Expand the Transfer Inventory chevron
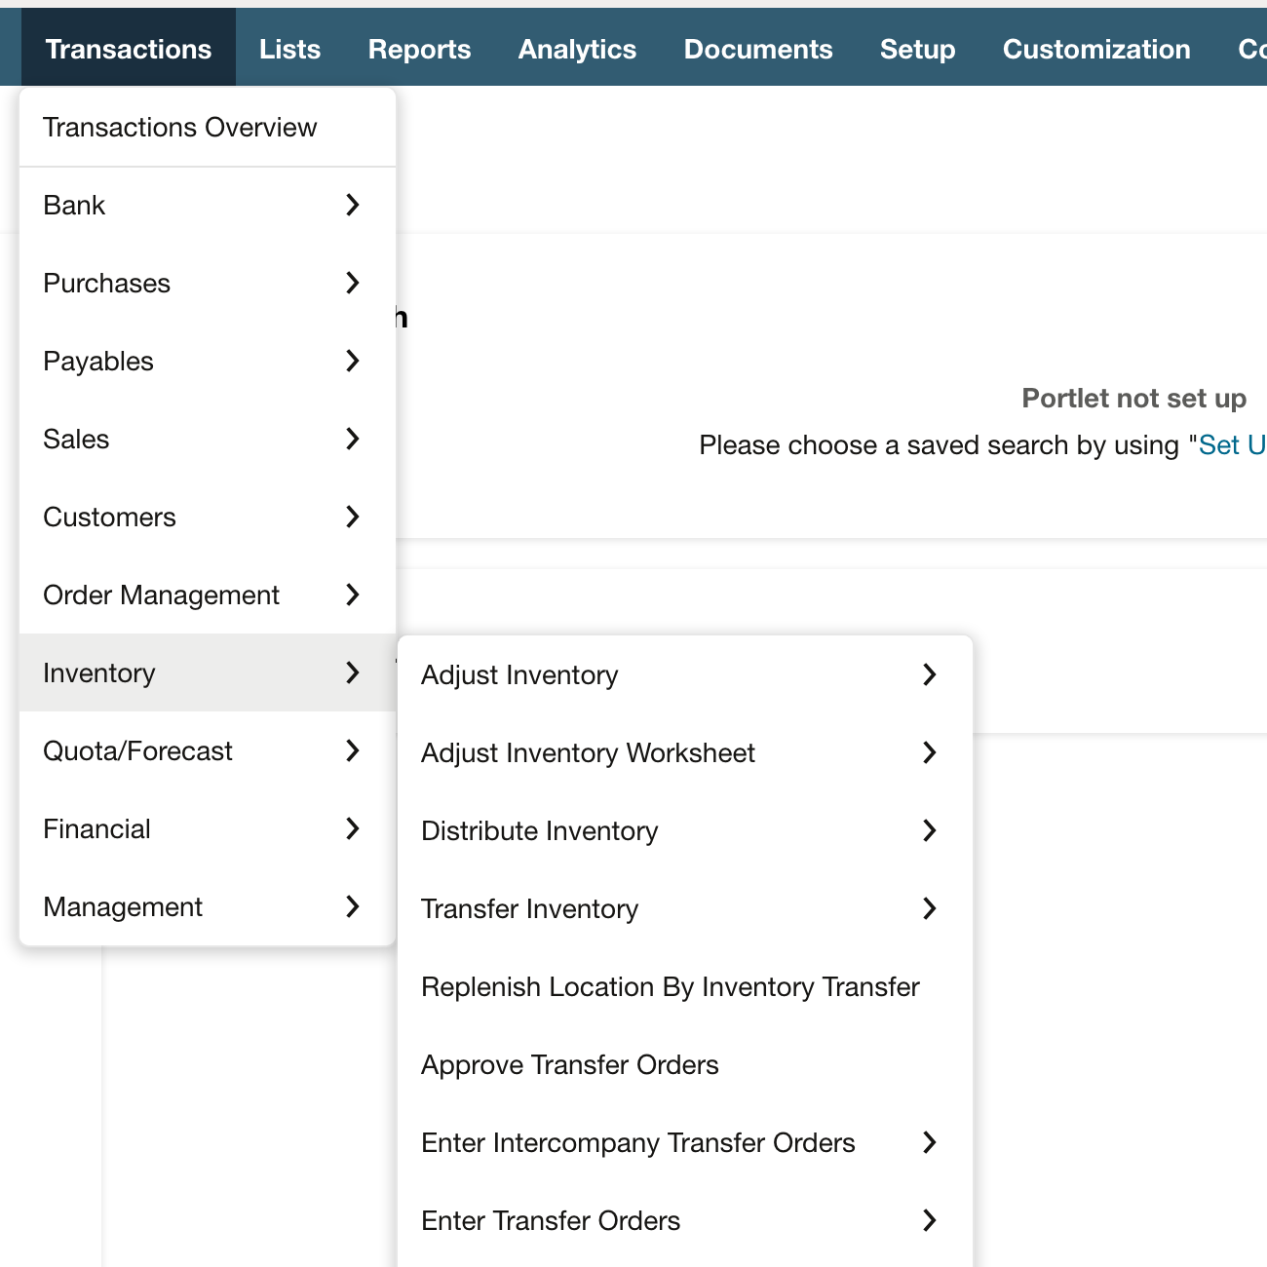1267x1267 pixels. click(x=930, y=908)
